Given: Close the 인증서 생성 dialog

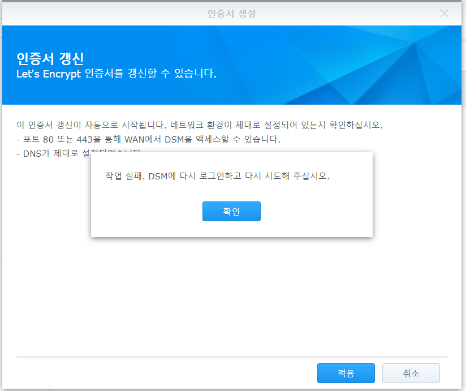Looking at the screenshot, I should (444, 14).
